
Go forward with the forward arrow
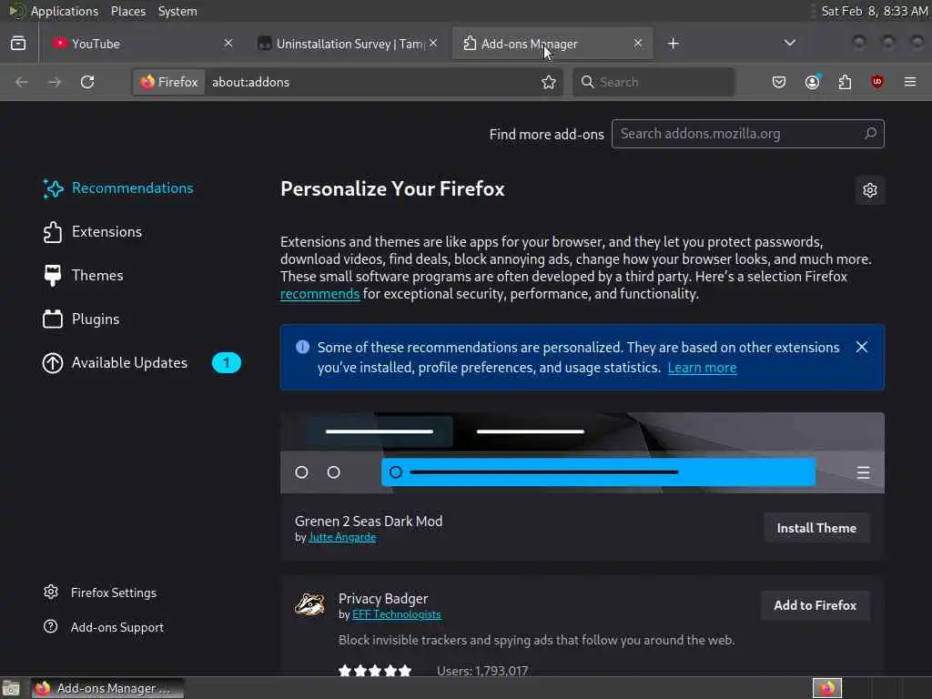coord(54,82)
